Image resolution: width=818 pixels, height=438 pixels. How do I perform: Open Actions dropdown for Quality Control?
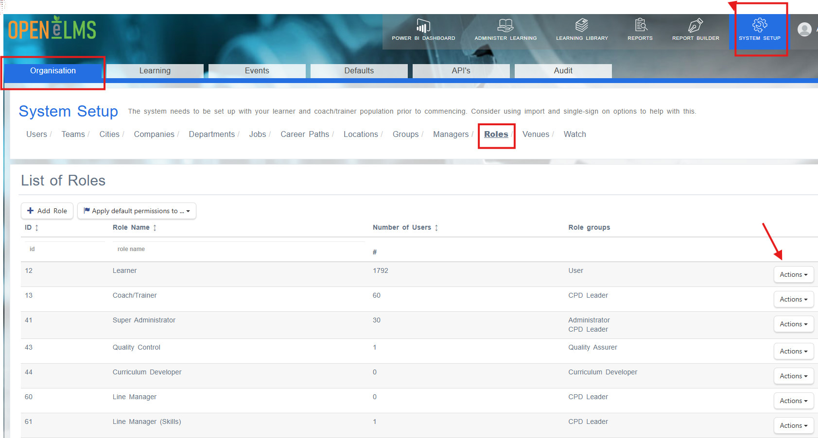point(793,351)
